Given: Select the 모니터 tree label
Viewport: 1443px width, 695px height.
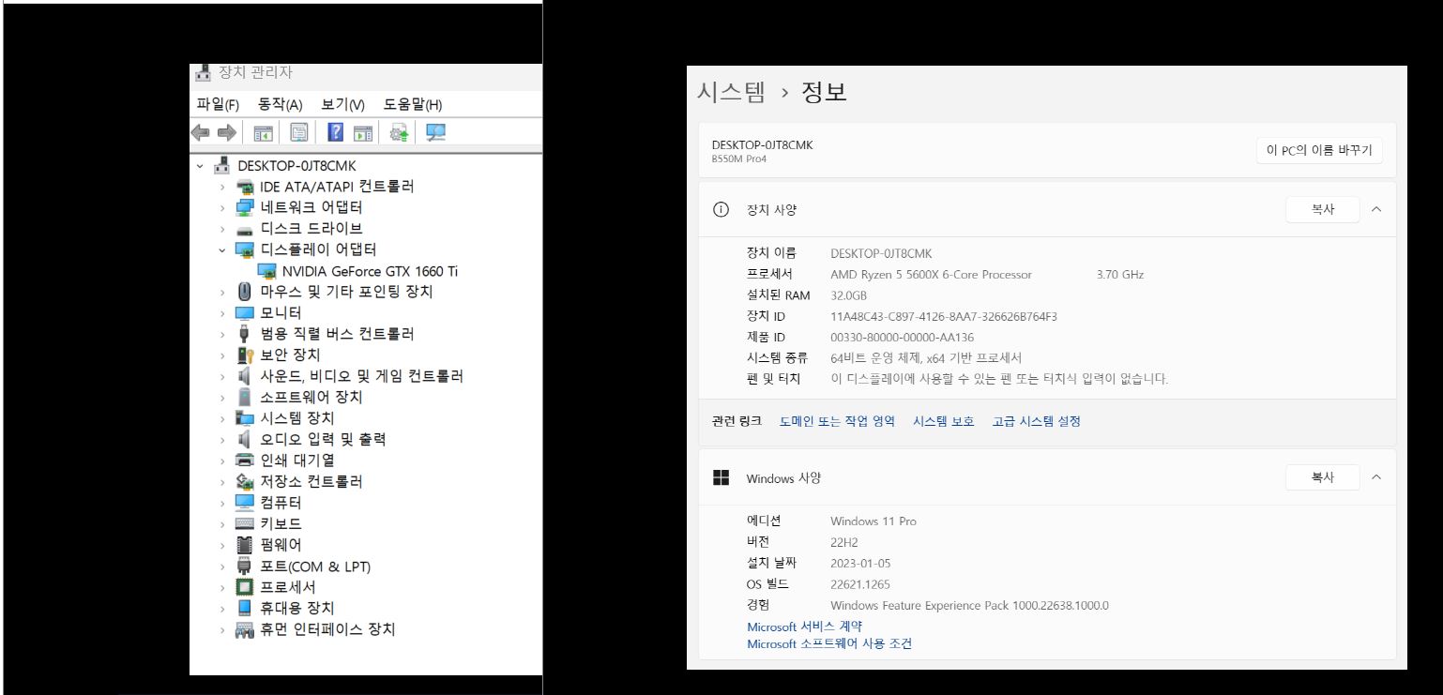Looking at the screenshot, I should (x=281, y=313).
